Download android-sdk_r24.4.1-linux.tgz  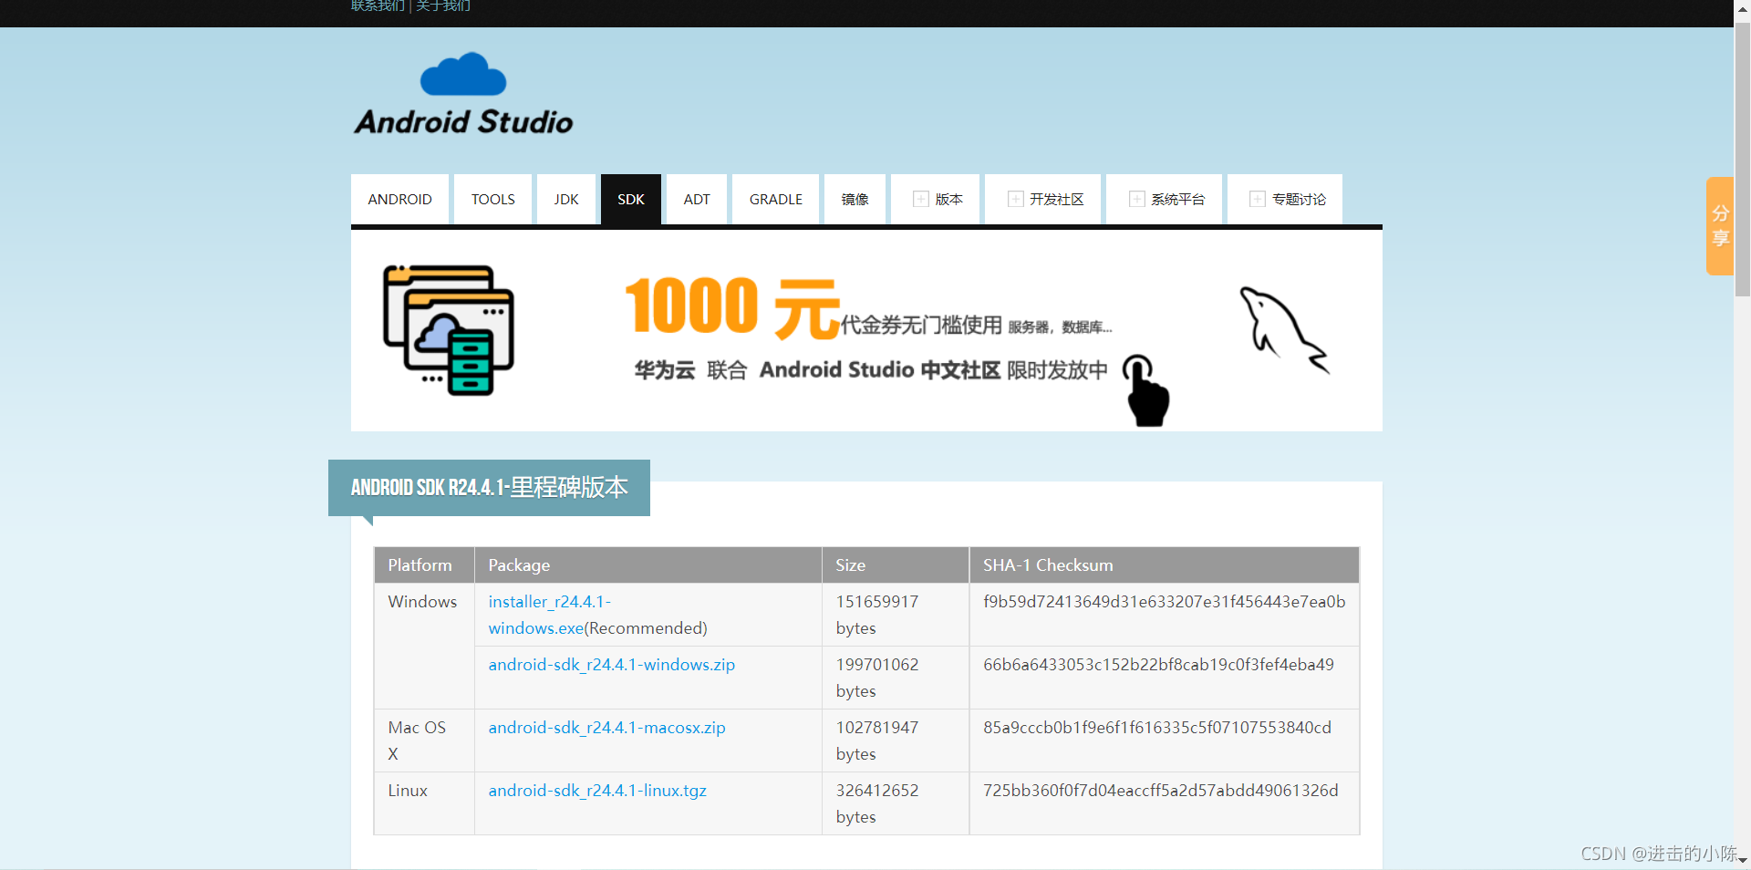(597, 791)
